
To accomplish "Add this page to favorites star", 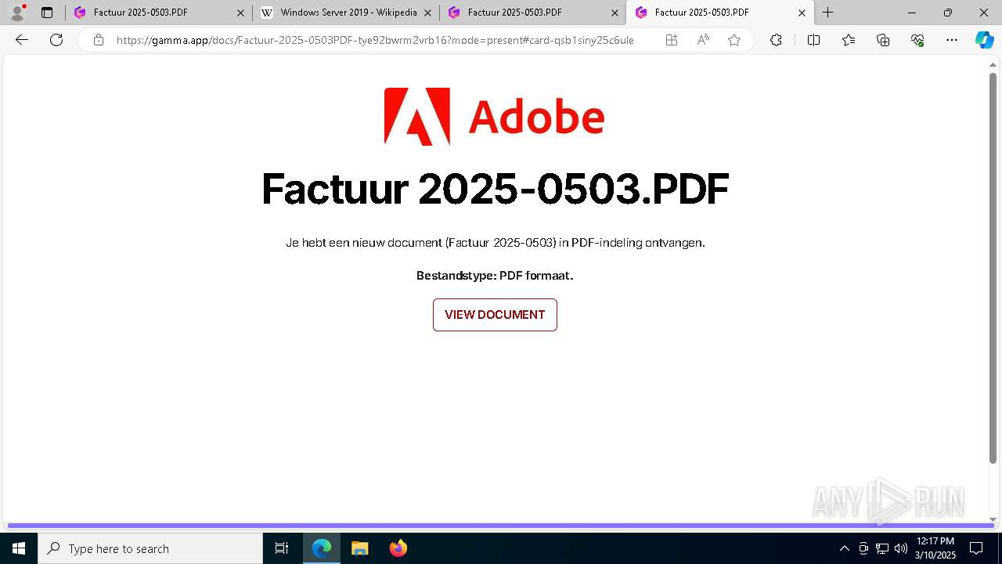I will (734, 40).
